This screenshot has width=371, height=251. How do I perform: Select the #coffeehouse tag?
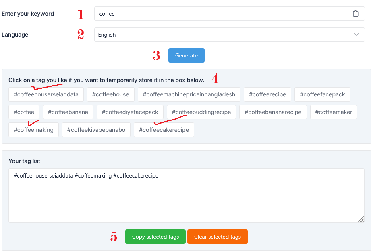[x=111, y=94]
